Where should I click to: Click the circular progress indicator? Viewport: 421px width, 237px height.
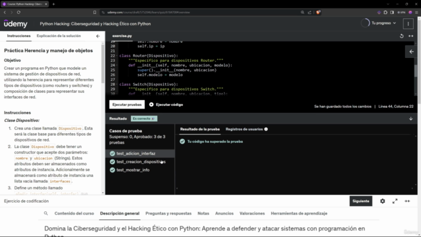click(x=365, y=23)
